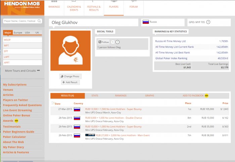Open Russia All Time Money List link
235x162 pixels.
tap(172, 41)
